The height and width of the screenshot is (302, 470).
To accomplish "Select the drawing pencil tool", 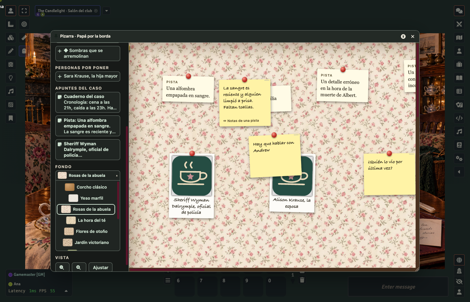I will coord(11,51).
